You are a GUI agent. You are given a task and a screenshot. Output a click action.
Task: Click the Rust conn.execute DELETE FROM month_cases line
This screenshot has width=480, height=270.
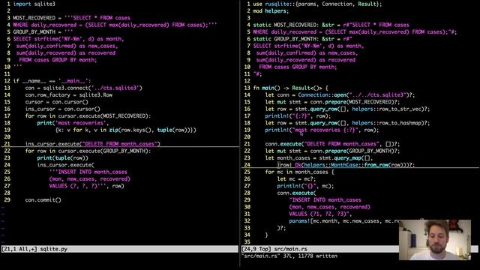[332, 144]
